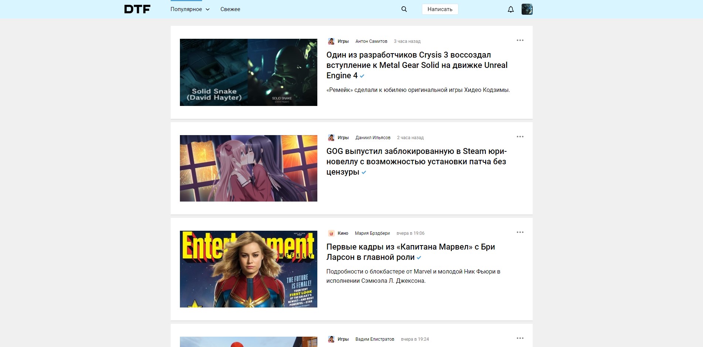
Task: Open author Даниил Ильясов profile
Action: tap(373, 138)
